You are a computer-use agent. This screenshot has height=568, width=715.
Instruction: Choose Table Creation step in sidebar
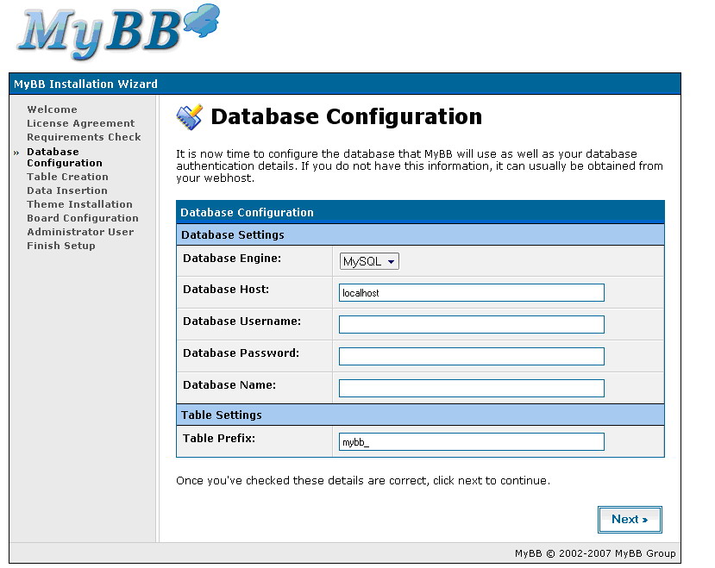[67, 177]
